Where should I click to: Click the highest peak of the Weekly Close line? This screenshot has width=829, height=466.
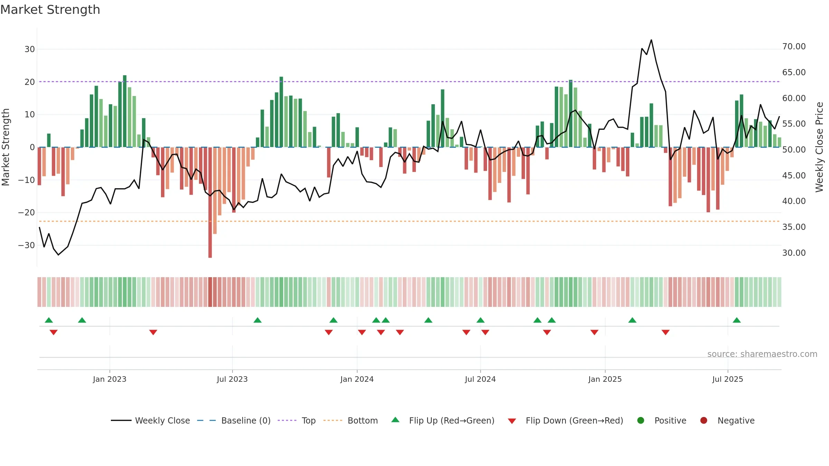click(651, 40)
